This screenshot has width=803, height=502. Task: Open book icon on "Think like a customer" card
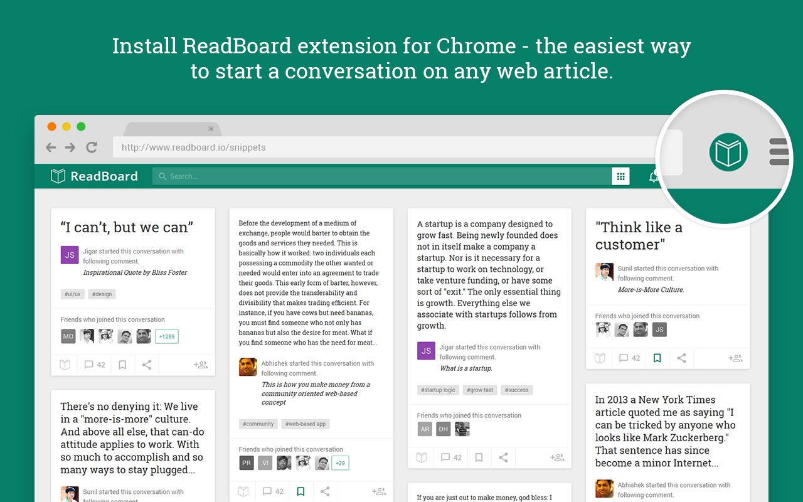click(599, 358)
